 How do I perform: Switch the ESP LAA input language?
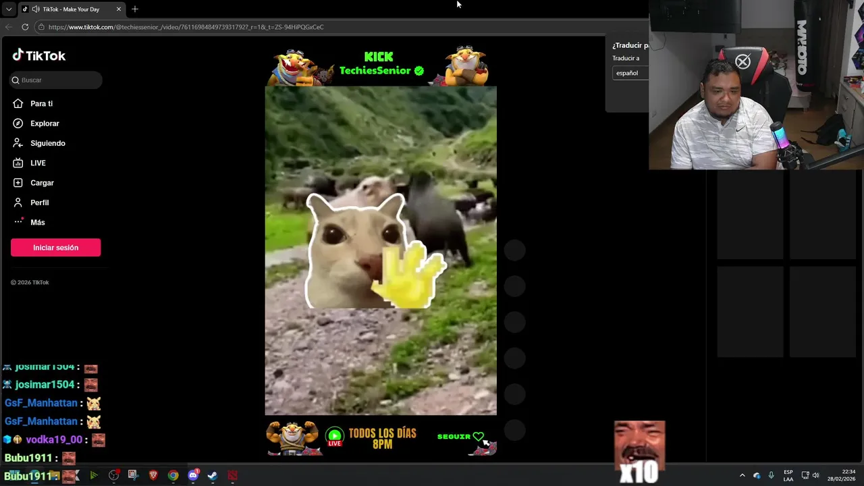[x=788, y=475]
